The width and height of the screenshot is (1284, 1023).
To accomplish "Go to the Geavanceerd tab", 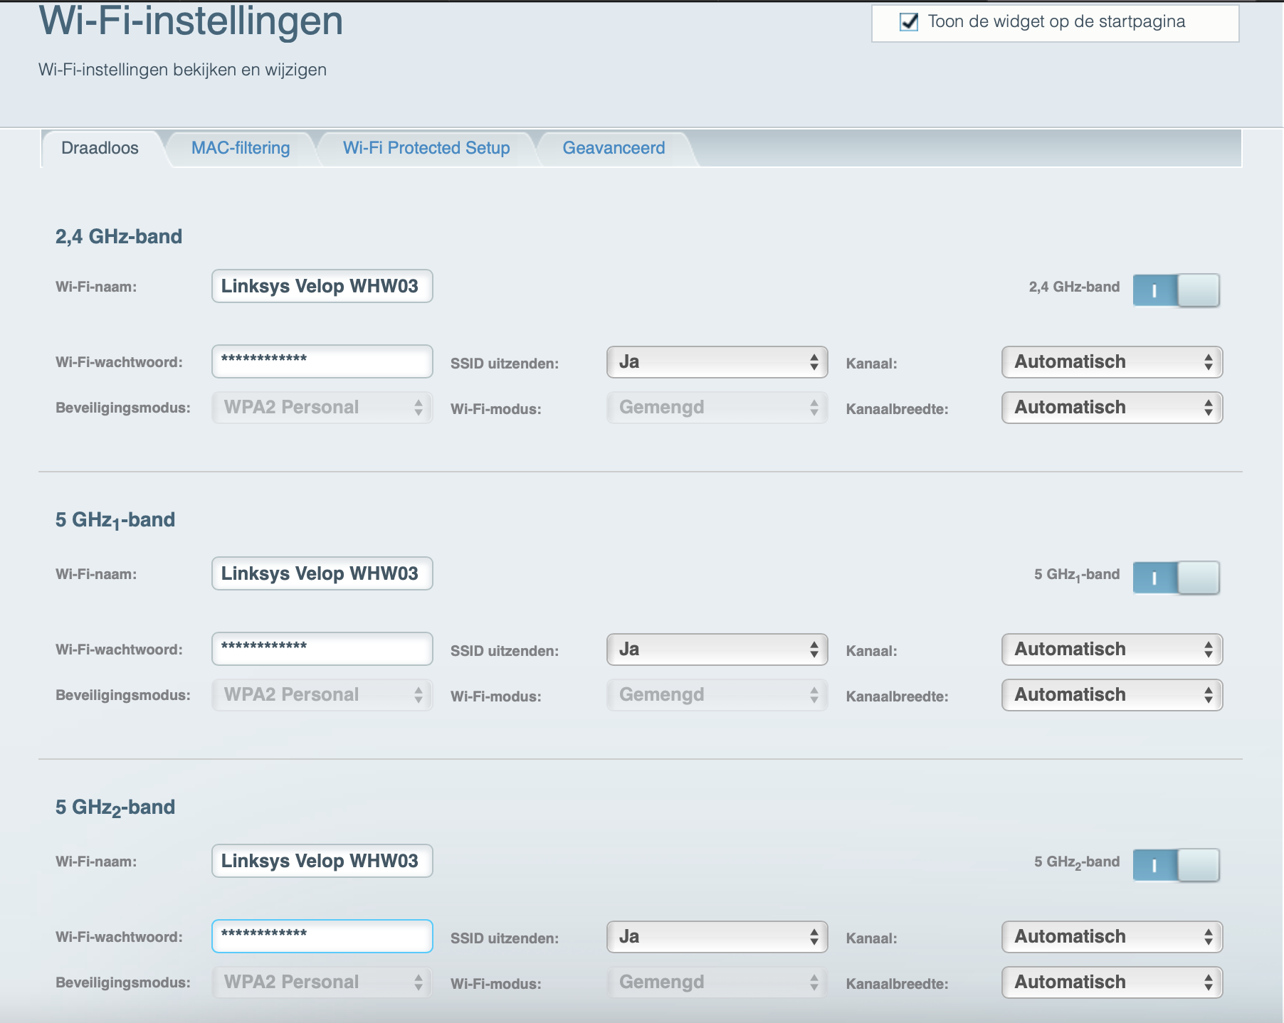I will pos(614,148).
